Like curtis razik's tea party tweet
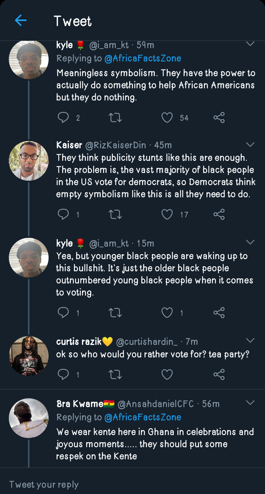265x494 pixels. [x=167, y=375]
